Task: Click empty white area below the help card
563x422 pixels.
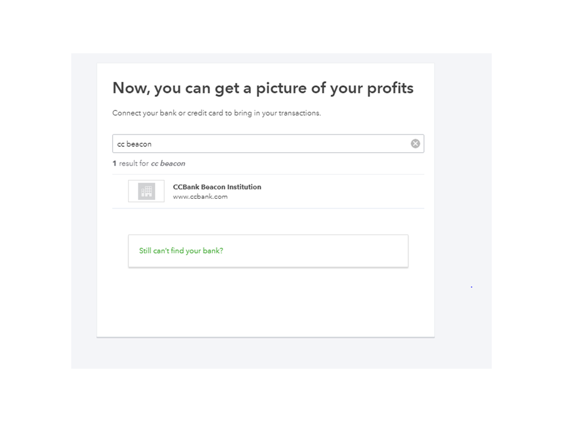Action: point(265,304)
